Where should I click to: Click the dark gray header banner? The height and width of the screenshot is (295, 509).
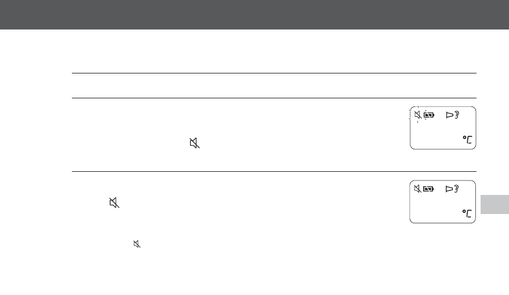[254, 14]
